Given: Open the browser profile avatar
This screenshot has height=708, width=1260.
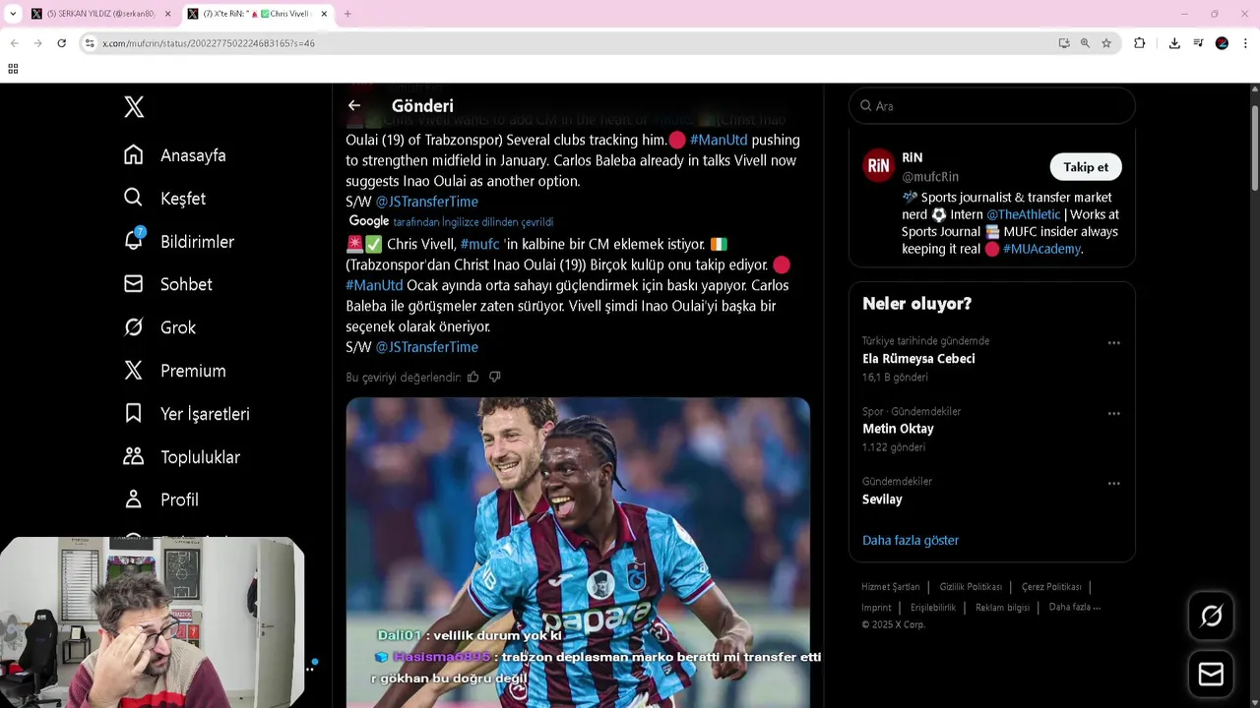Looking at the screenshot, I should pyautogui.click(x=1222, y=43).
